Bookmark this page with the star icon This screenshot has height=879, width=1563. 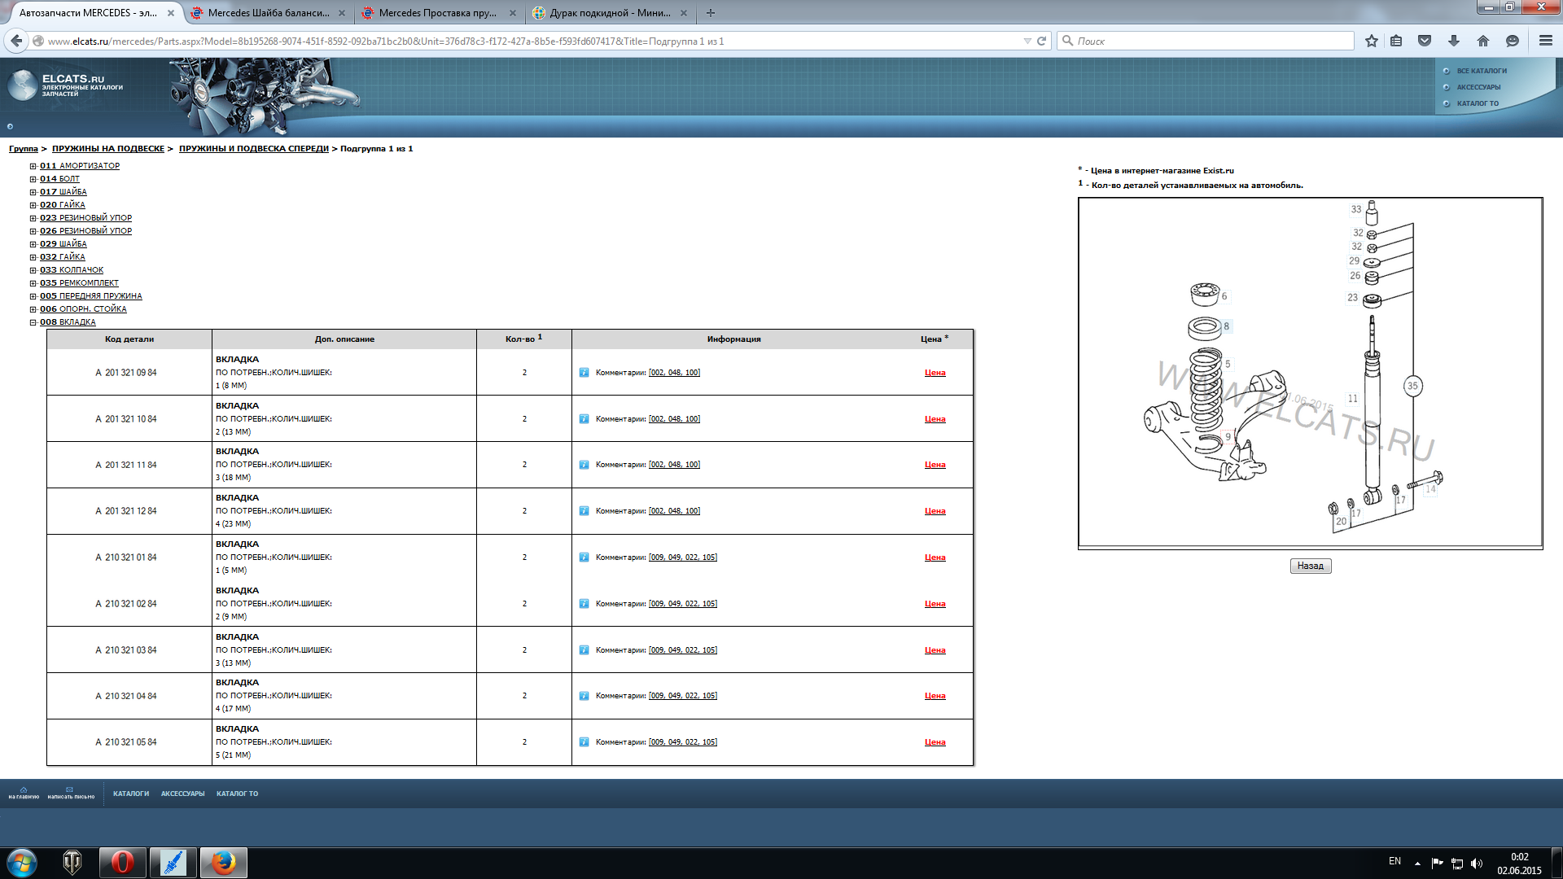tap(1372, 41)
